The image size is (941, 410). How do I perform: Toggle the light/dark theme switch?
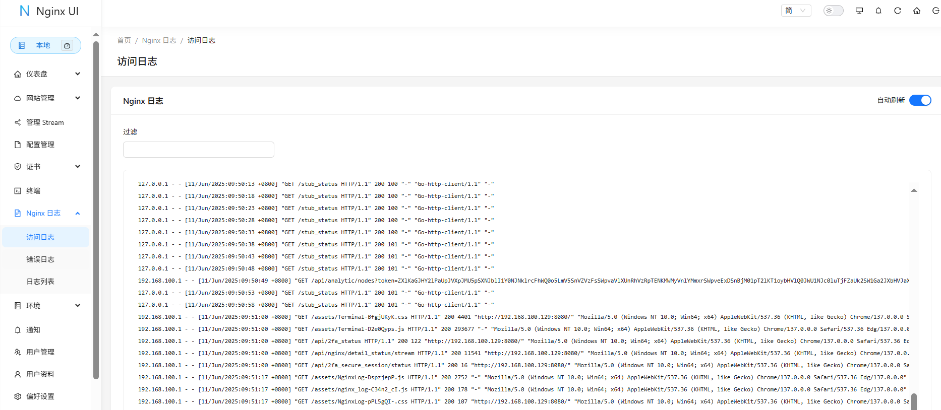(833, 11)
